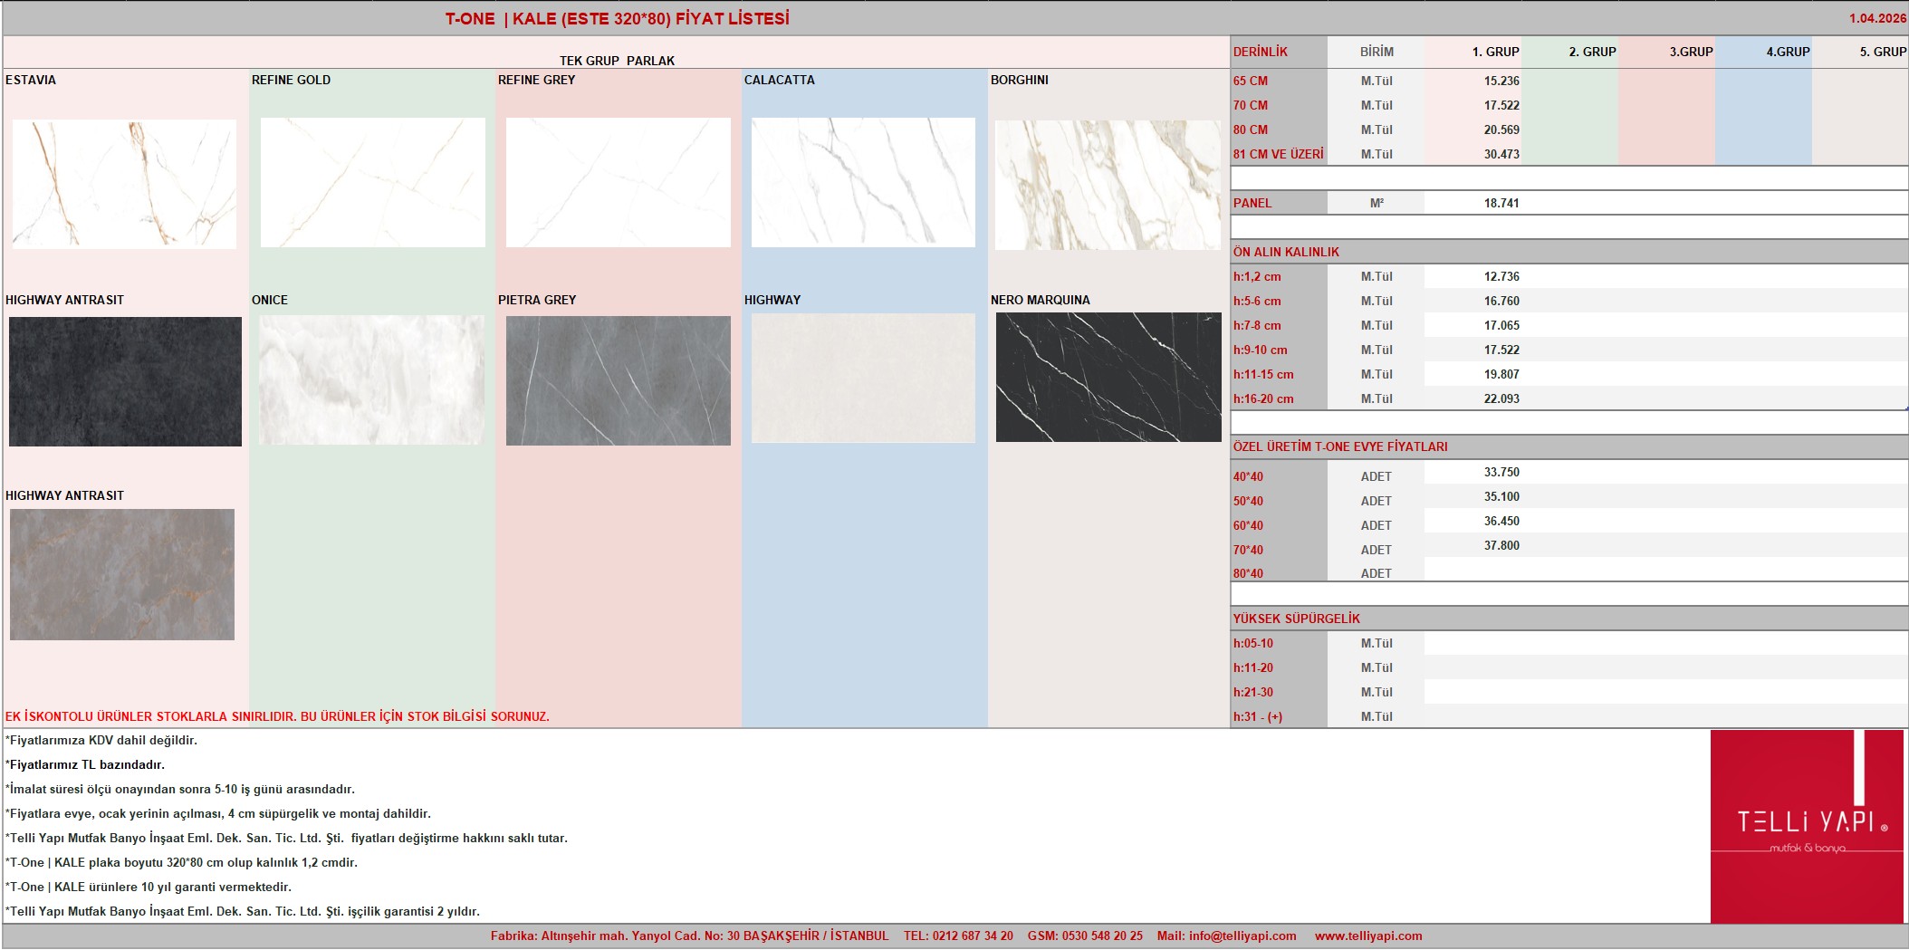Click the PANEL row label
This screenshot has height=950, width=1909.
click(1252, 203)
